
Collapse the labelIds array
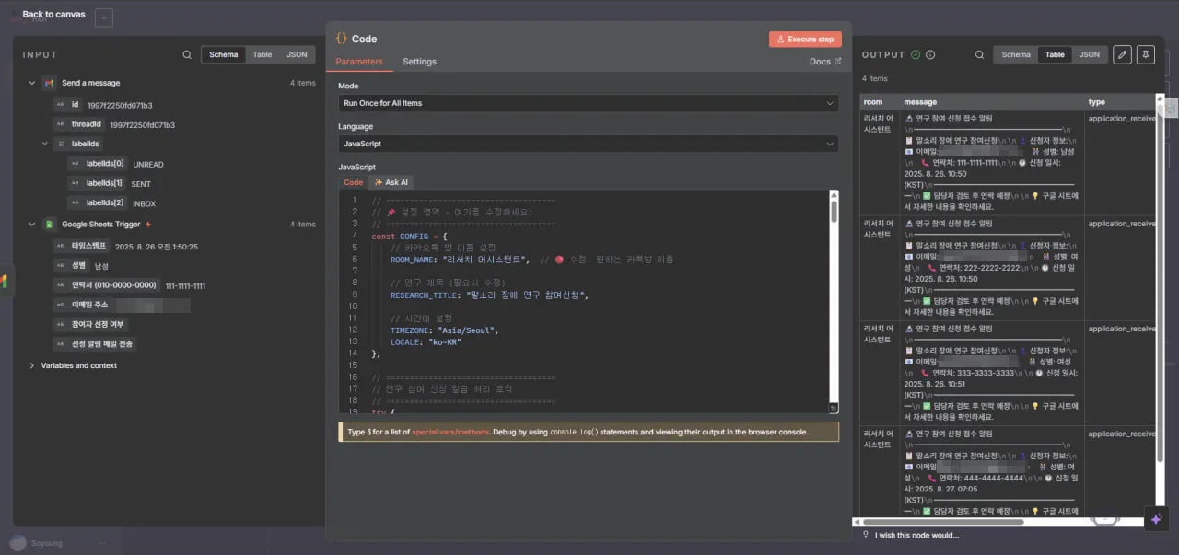click(44, 144)
